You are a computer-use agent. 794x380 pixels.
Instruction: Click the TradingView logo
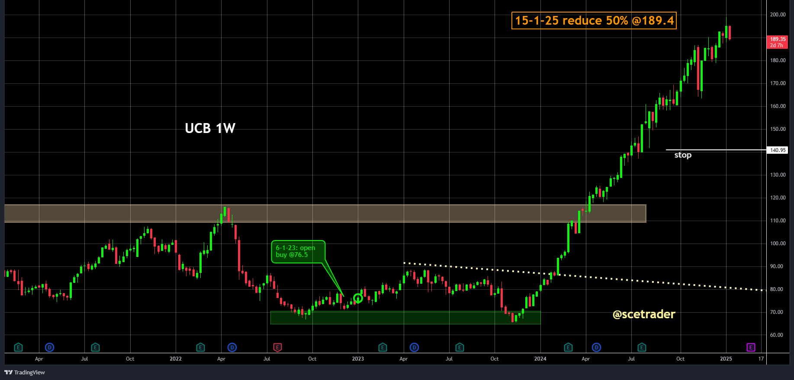click(25, 372)
